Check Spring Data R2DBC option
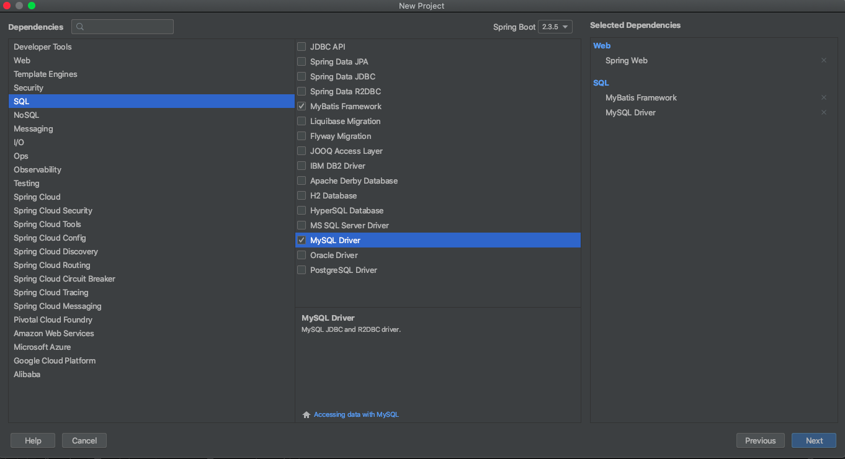This screenshot has height=459, width=845. (302, 91)
